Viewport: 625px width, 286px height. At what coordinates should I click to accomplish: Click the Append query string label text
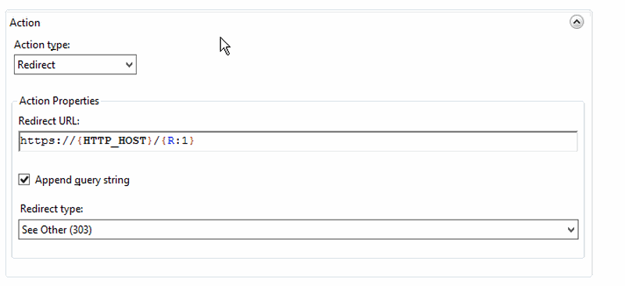[82, 180]
